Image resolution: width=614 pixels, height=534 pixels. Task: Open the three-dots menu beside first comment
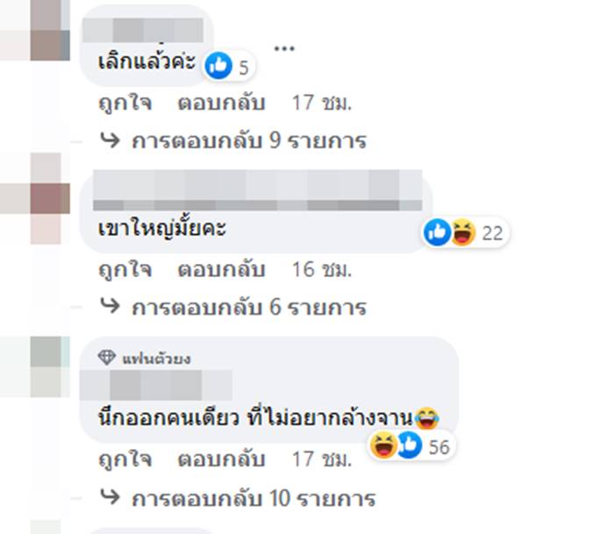[284, 48]
